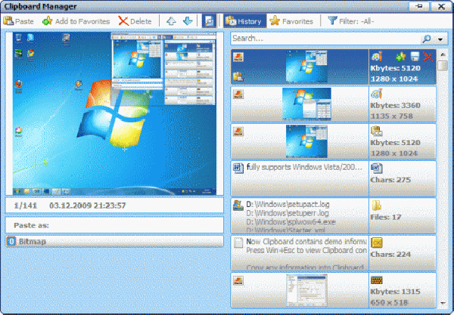The width and height of the screenshot is (454, 315).
Task: Add the selected clip to Favorites
Action: point(76,21)
